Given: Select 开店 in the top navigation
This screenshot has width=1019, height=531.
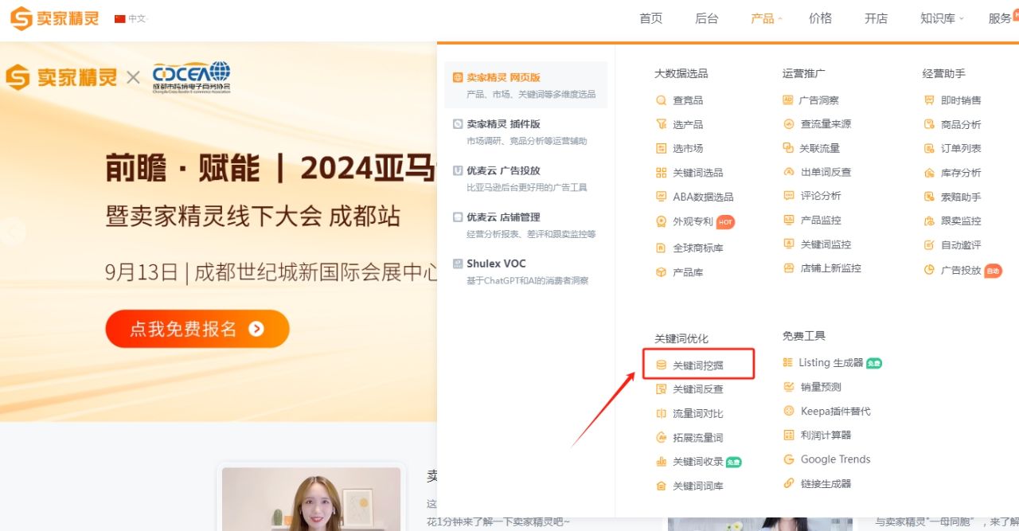Looking at the screenshot, I should click(x=876, y=18).
